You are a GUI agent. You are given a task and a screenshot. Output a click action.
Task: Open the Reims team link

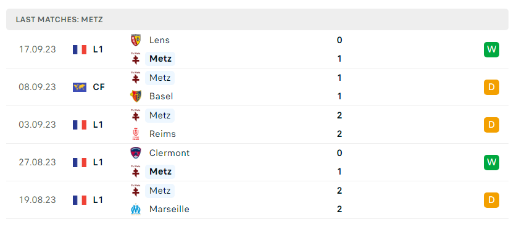[x=162, y=134]
